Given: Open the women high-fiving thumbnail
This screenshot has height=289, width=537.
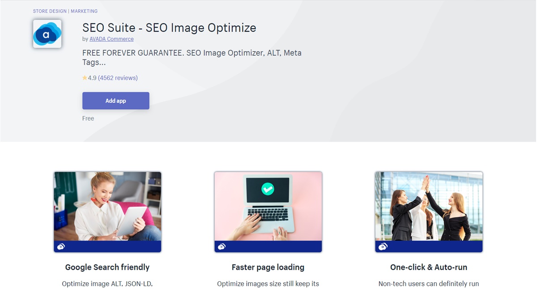Looking at the screenshot, I should (429, 212).
